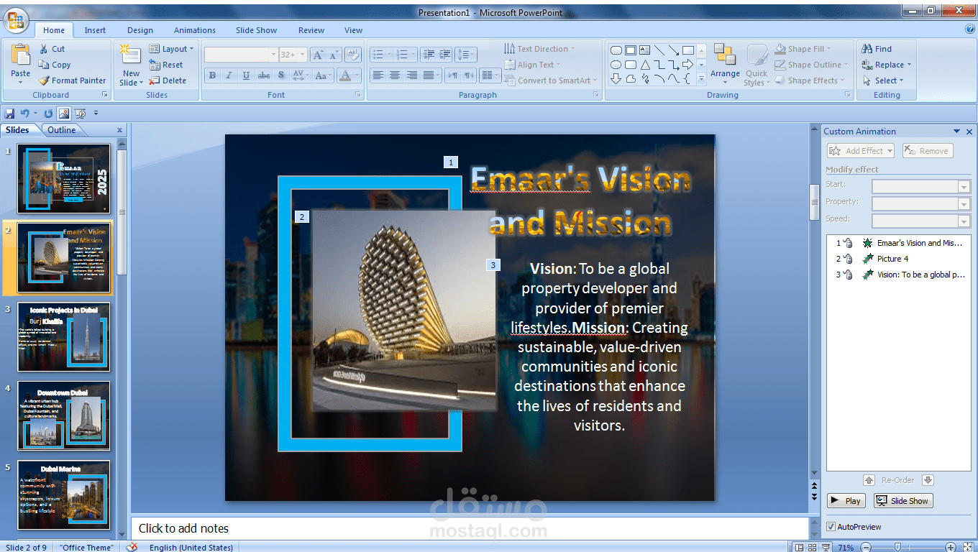This screenshot has height=552, width=978.
Task: Open the Layout dropdown
Action: [x=171, y=49]
